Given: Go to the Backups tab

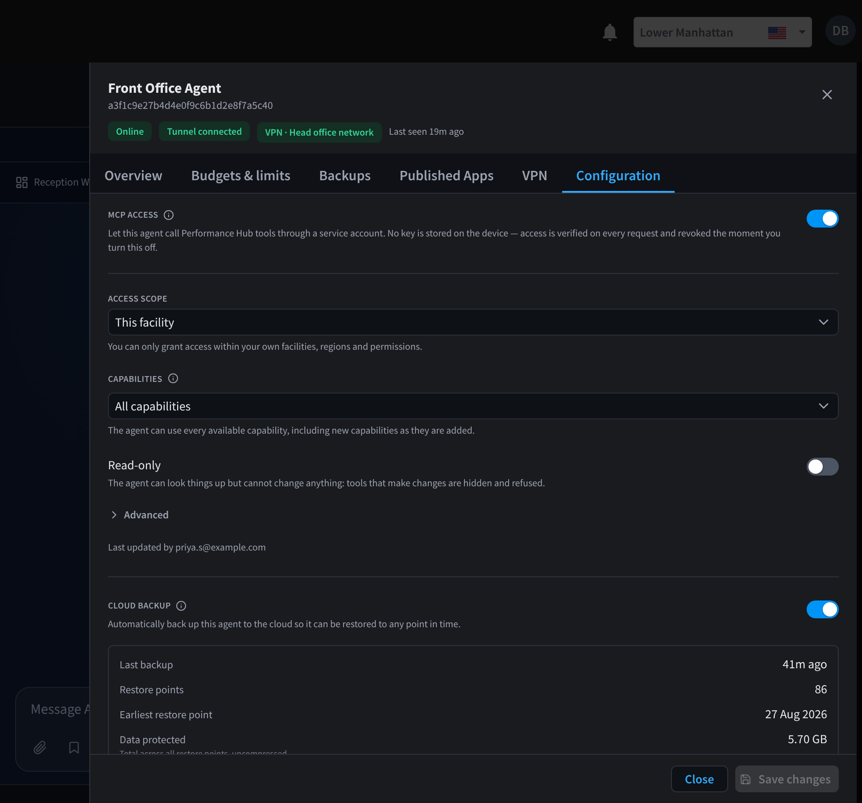Looking at the screenshot, I should point(345,176).
